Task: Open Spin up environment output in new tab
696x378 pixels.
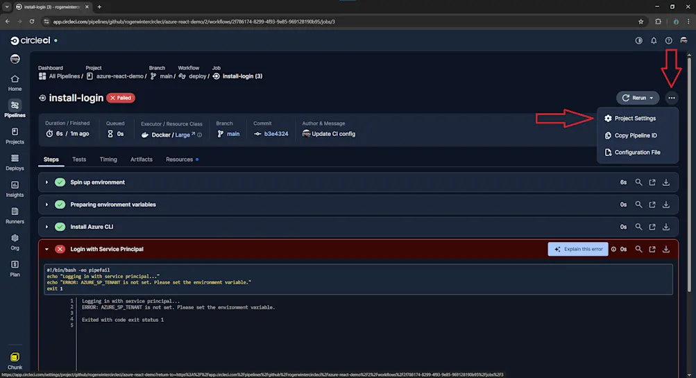Action: click(652, 182)
